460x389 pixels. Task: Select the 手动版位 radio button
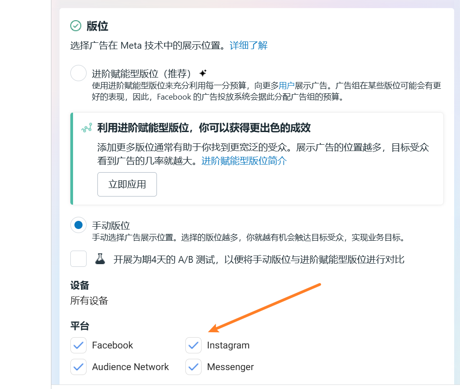pos(78,225)
